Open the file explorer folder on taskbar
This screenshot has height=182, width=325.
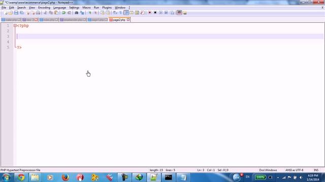coord(35,177)
